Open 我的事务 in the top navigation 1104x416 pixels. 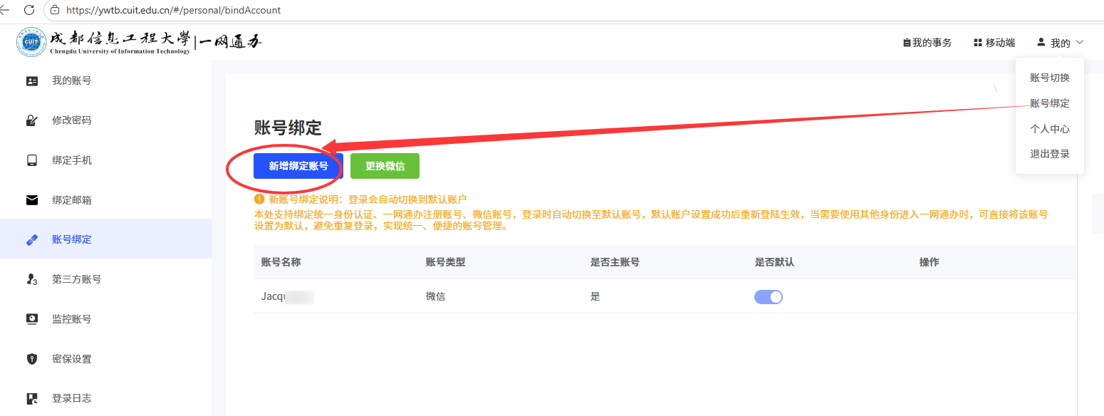[x=927, y=43]
